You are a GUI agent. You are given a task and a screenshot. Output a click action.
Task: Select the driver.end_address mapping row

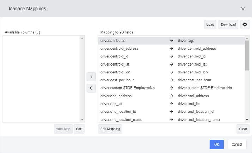(x=171, y=96)
